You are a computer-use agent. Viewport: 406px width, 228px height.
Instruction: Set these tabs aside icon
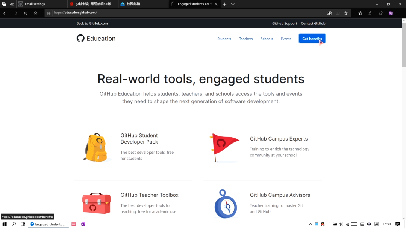pos(12,4)
